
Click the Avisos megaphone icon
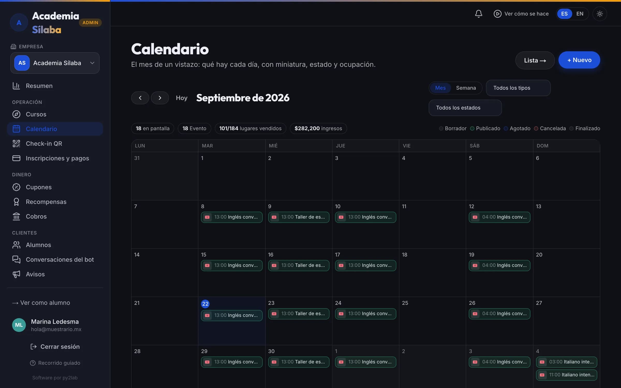[16, 274]
